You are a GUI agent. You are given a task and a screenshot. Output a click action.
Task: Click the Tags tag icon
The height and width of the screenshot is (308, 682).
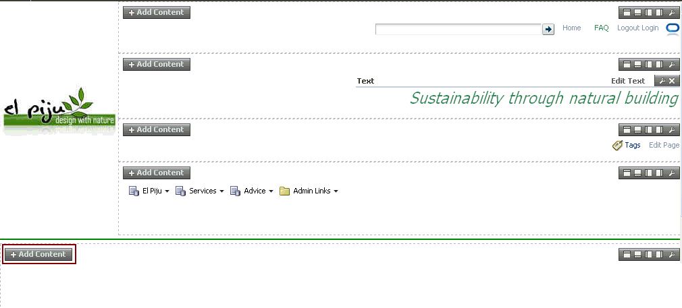[x=617, y=145]
